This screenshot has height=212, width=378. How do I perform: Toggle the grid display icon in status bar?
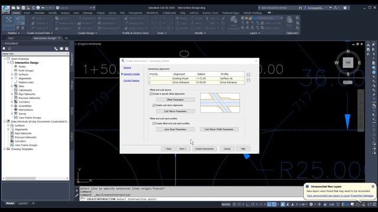click(234, 204)
